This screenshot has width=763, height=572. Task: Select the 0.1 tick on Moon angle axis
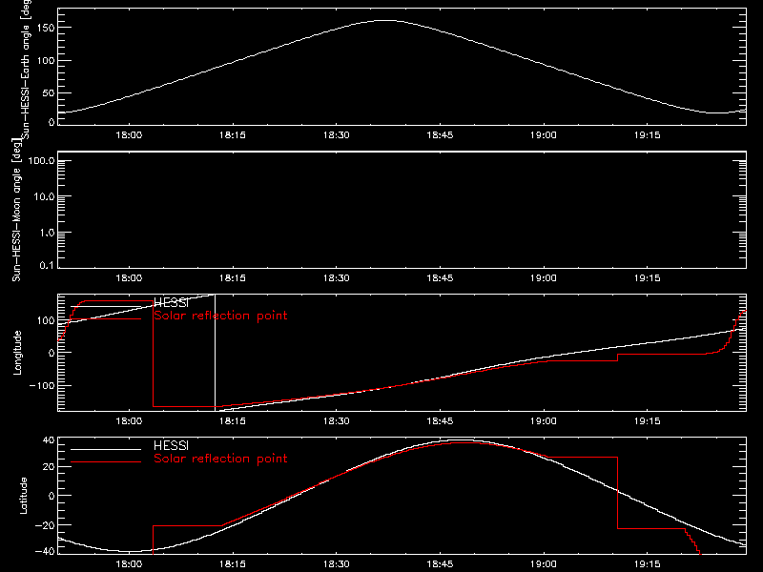tap(47, 266)
